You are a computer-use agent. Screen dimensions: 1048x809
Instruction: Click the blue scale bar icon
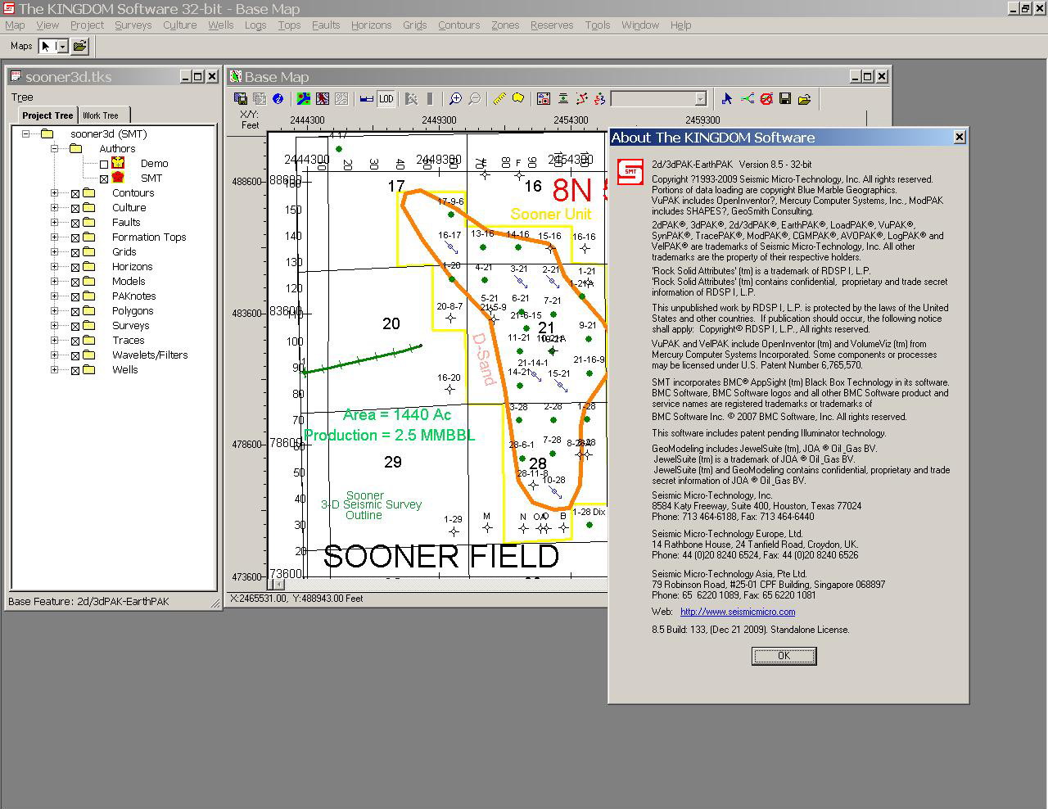pos(367,99)
